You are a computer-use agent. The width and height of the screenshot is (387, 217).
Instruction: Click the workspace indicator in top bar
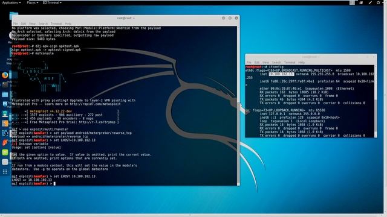pyautogui.click(x=352, y=2)
